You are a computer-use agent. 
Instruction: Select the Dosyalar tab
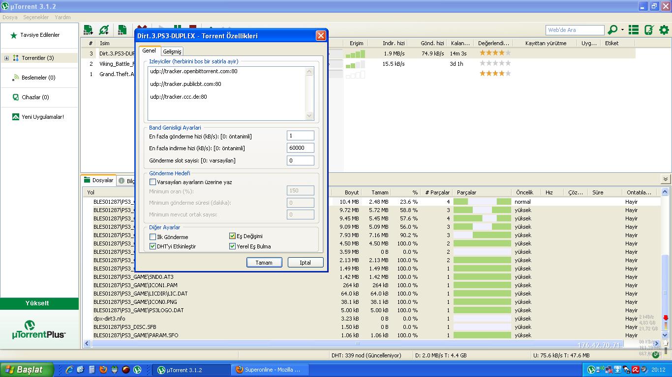99,180
